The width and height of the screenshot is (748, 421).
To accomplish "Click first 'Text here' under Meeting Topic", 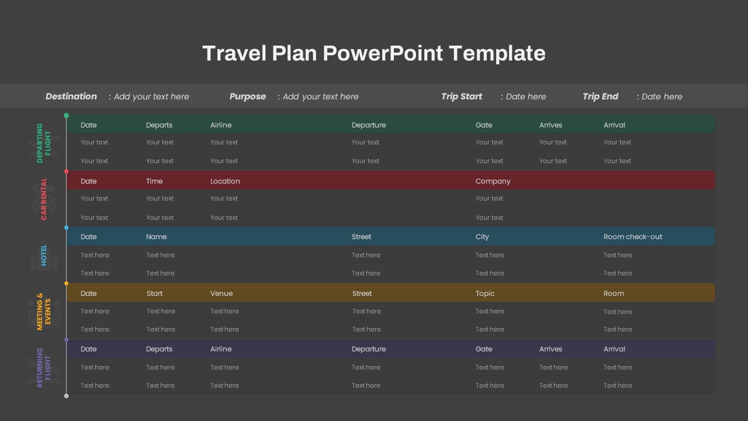I will click(490, 311).
